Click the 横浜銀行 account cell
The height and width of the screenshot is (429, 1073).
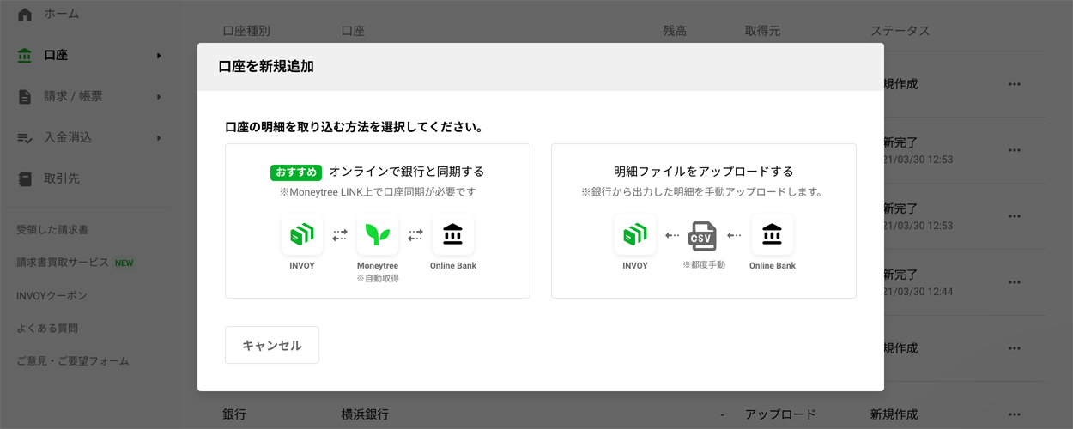366,414
